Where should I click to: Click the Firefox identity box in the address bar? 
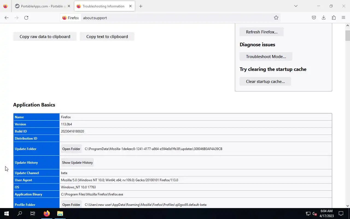[x=71, y=18]
